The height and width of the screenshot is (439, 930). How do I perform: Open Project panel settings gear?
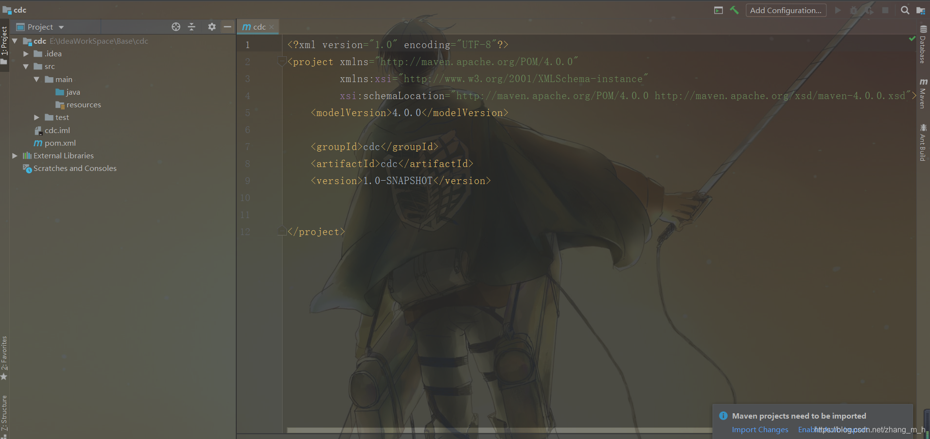click(x=211, y=27)
